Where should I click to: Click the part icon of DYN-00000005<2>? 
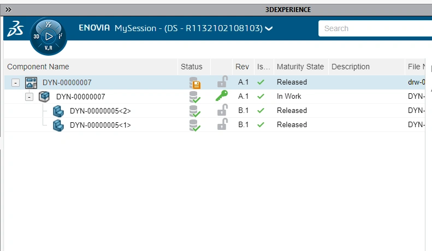[58, 111]
